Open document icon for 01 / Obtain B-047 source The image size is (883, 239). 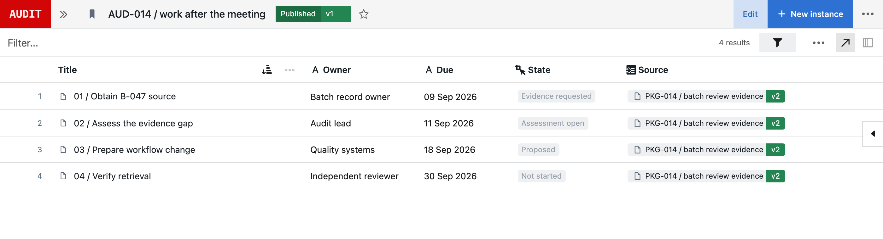[x=63, y=97]
